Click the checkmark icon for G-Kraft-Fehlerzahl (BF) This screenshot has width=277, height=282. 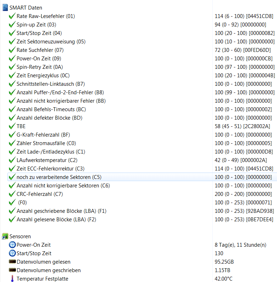[x=12, y=134]
